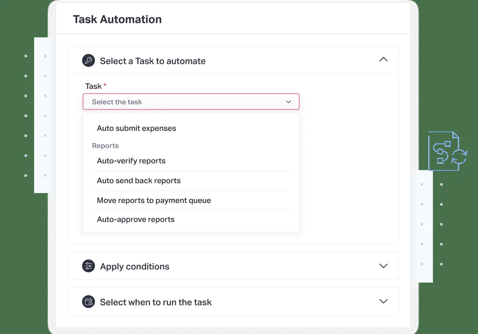Click the Task field label
This screenshot has width=478, height=334.
click(x=93, y=86)
